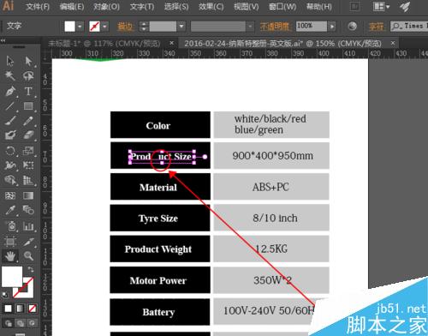Select the Column Graph tool
The image size is (428, 336).
point(28,226)
